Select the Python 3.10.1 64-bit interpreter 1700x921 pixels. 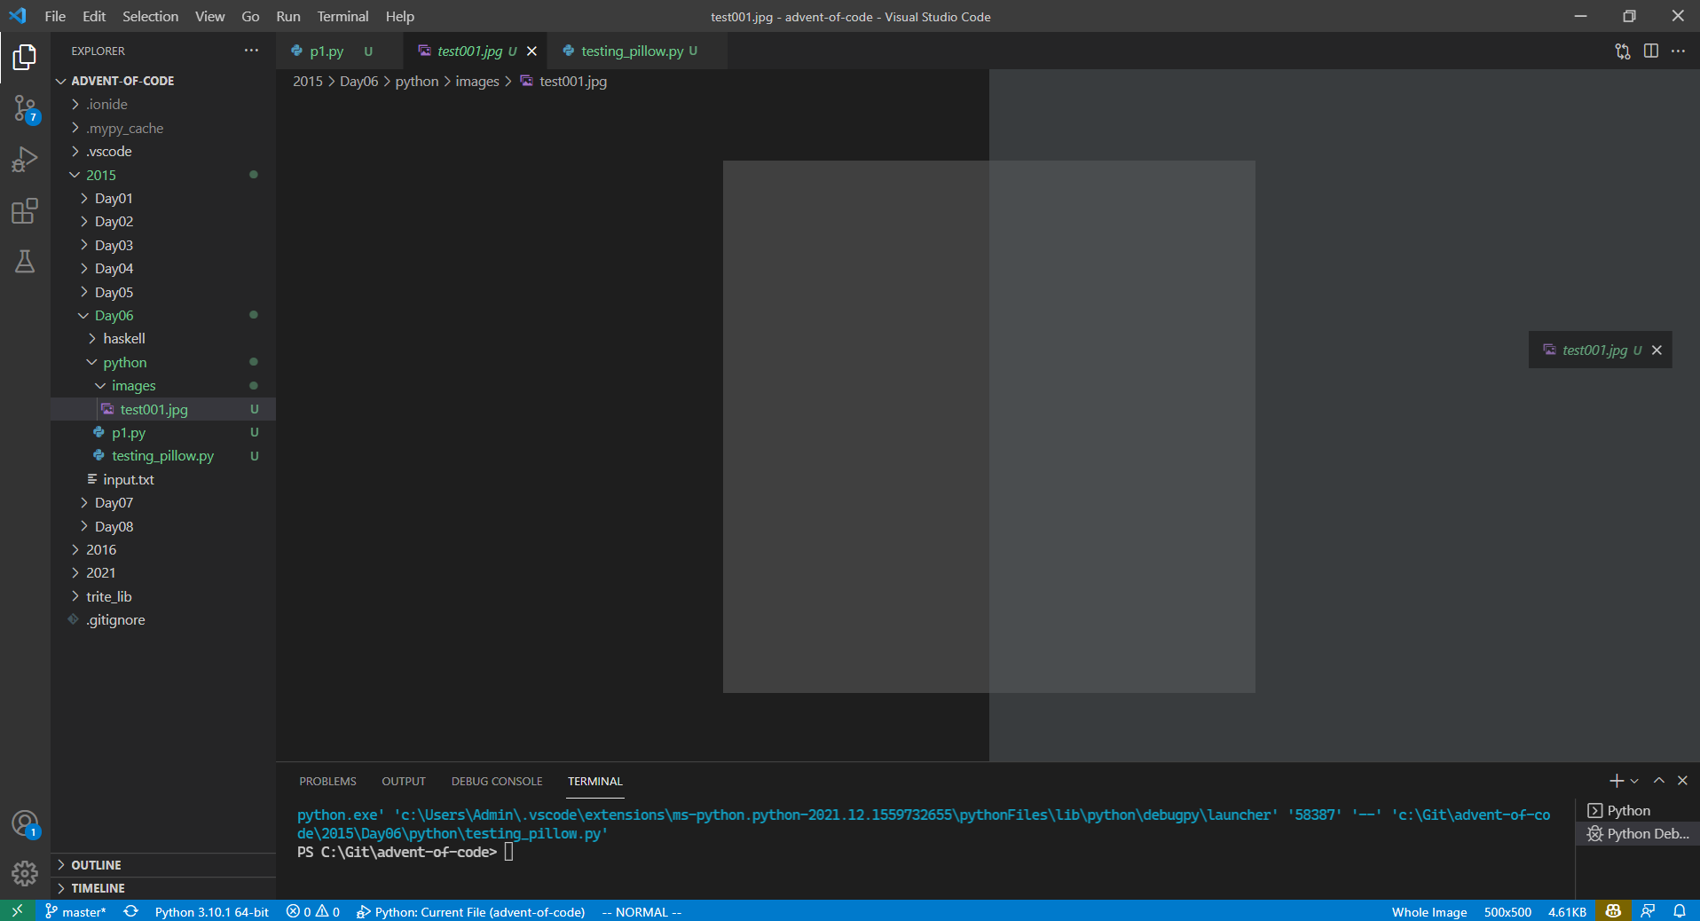pos(211,911)
